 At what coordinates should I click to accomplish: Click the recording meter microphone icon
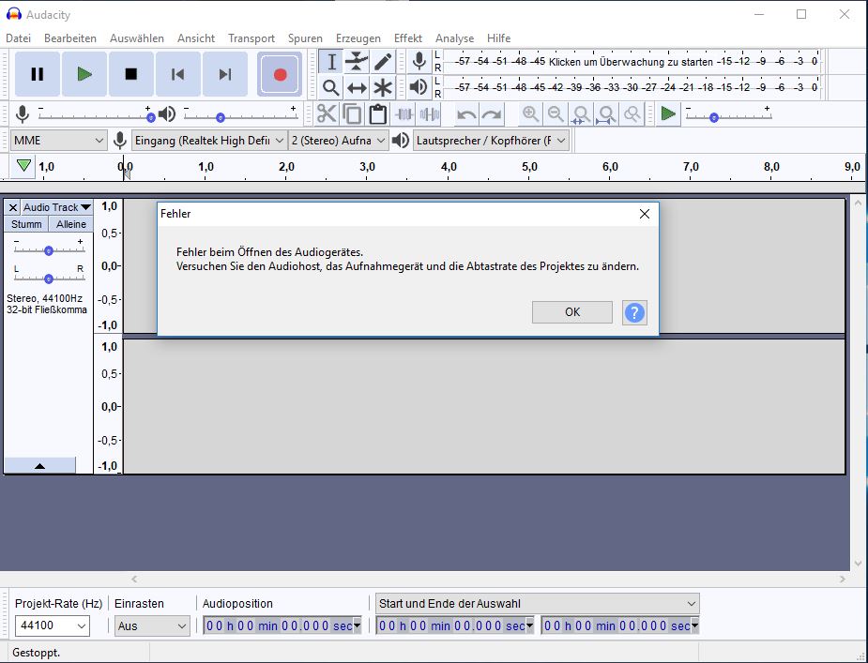pos(419,62)
